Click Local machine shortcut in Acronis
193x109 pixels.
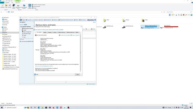click(x=27, y=41)
